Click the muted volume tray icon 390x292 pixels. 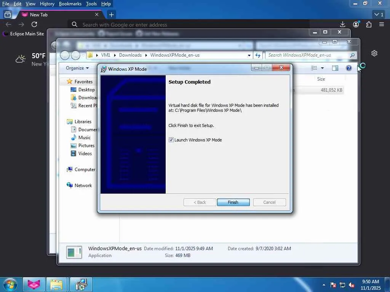(352, 285)
